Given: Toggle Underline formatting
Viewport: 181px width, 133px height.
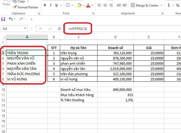Looking at the screenshot, I should pos(57,5).
